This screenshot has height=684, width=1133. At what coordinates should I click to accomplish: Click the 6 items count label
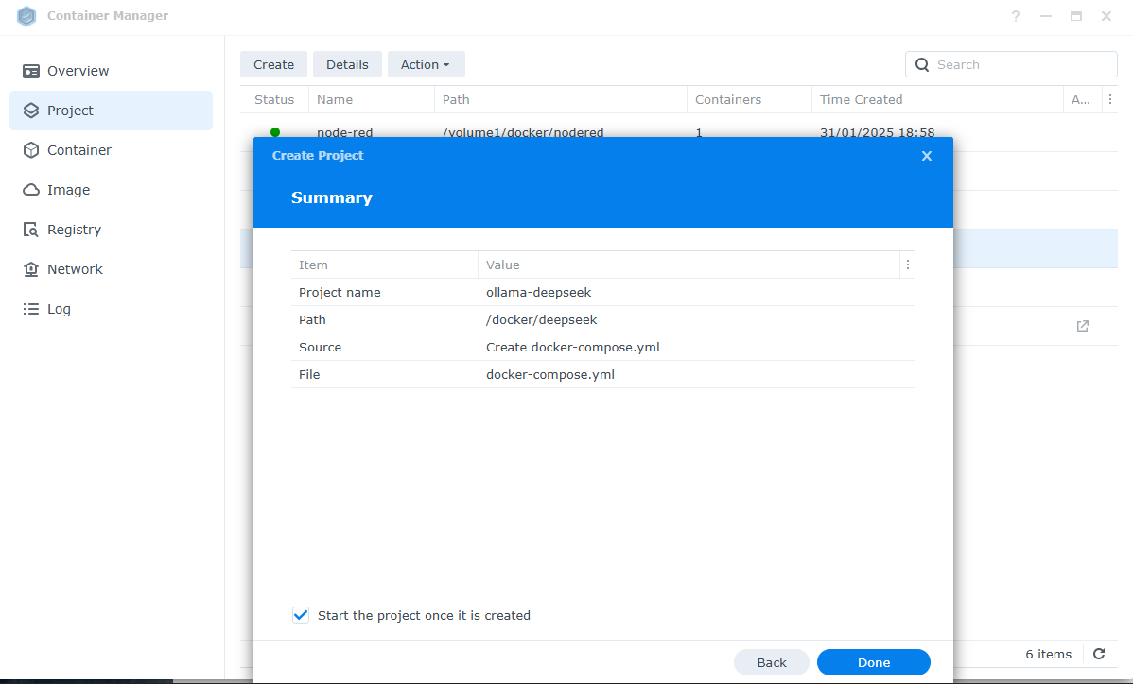click(1049, 655)
